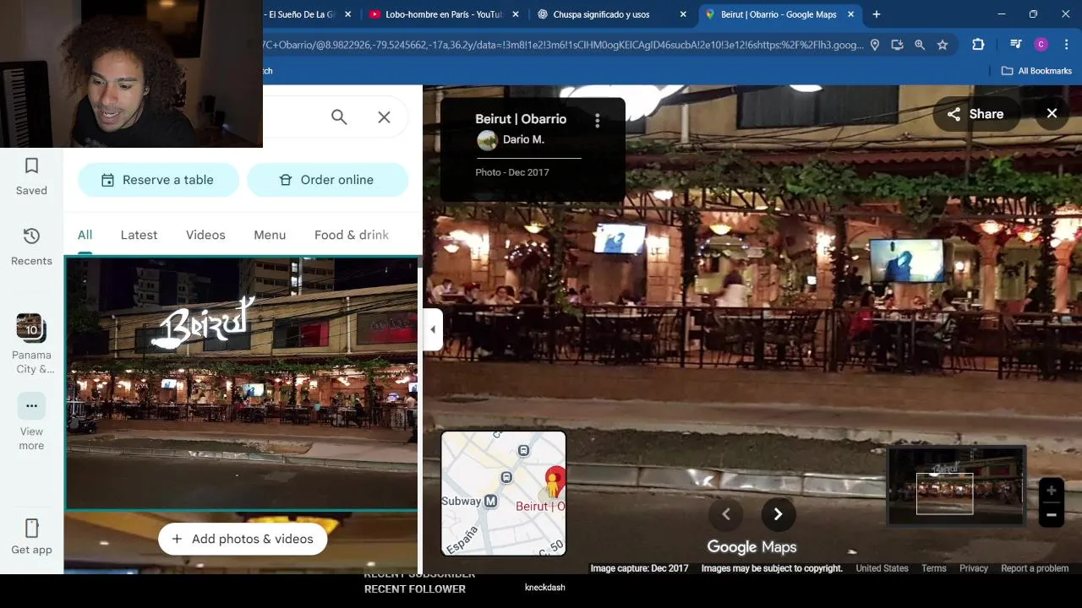Open the three-dot menu on photo card
The image size is (1082, 608).
point(597,121)
